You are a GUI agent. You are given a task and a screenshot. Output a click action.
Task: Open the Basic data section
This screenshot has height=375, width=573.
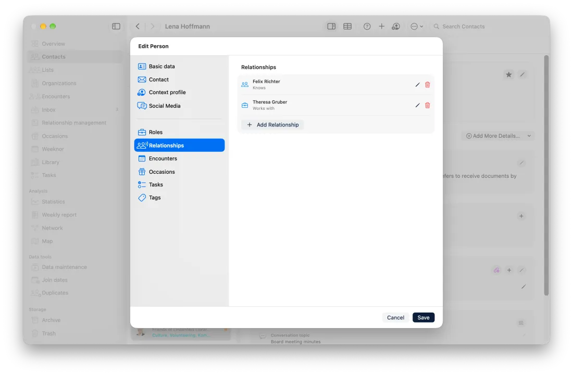pos(179,67)
